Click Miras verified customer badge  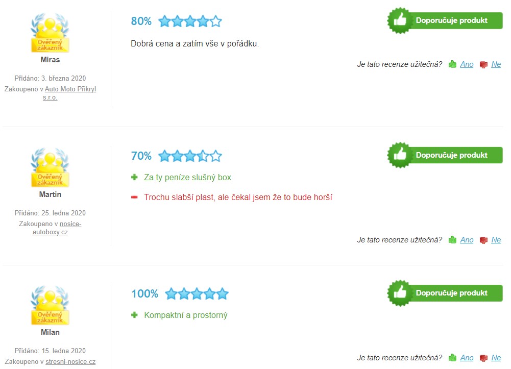(50, 34)
